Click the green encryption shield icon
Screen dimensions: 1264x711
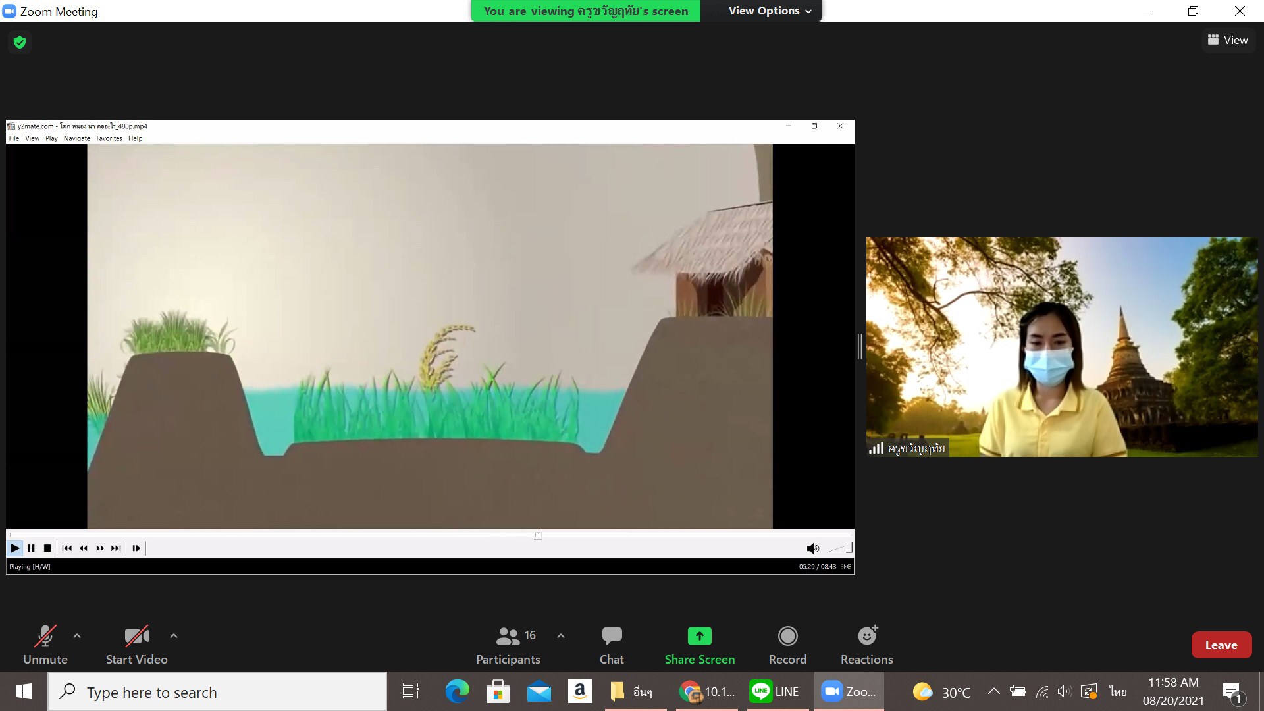click(x=20, y=42)
